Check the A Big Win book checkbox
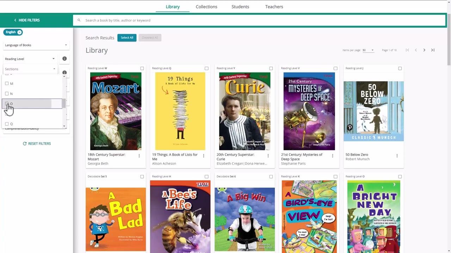 coord(271,177)
